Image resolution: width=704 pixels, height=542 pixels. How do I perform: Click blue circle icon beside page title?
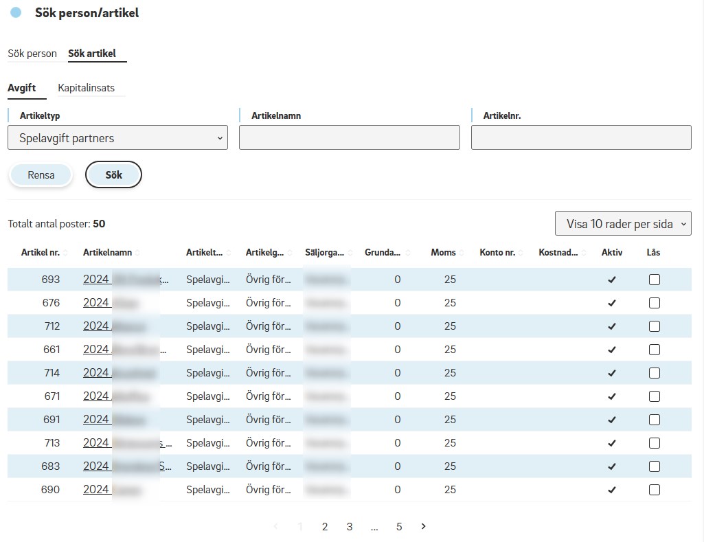click(x=16, y=13)
